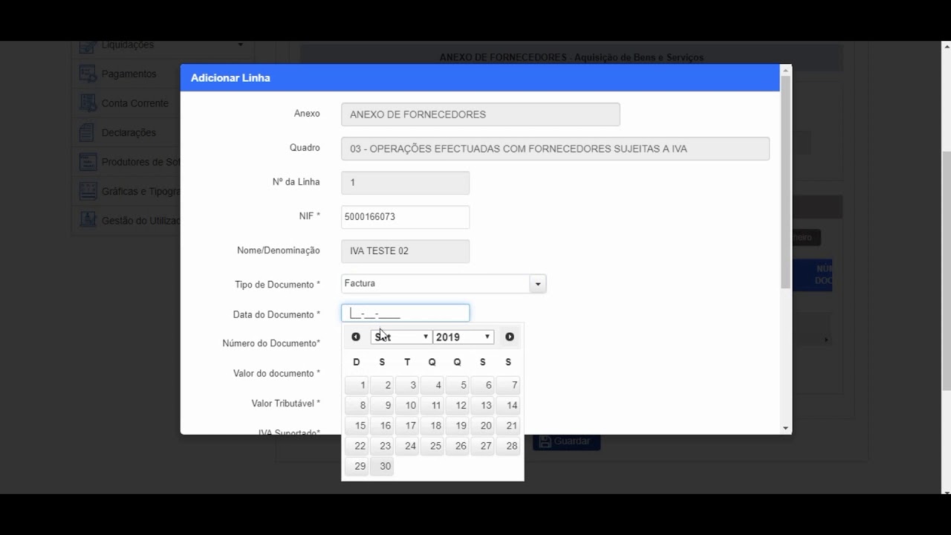The height and width of the screenshot is (535, 951).
Task: Click the Data do Documento input field
Action: [x=405, y=314]
